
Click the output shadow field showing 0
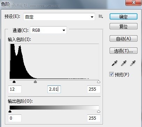point(15,118)
